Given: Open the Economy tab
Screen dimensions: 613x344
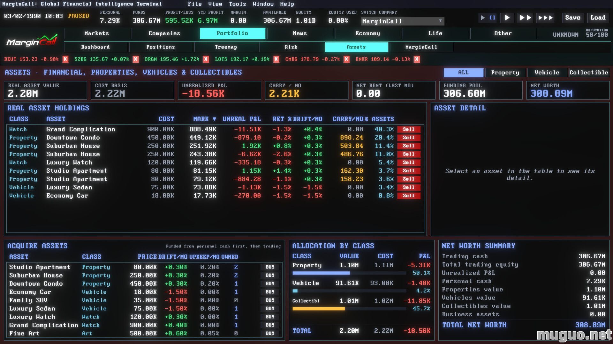Looking at the screenshot, I should pyautogui.click(x=368, y=33).
